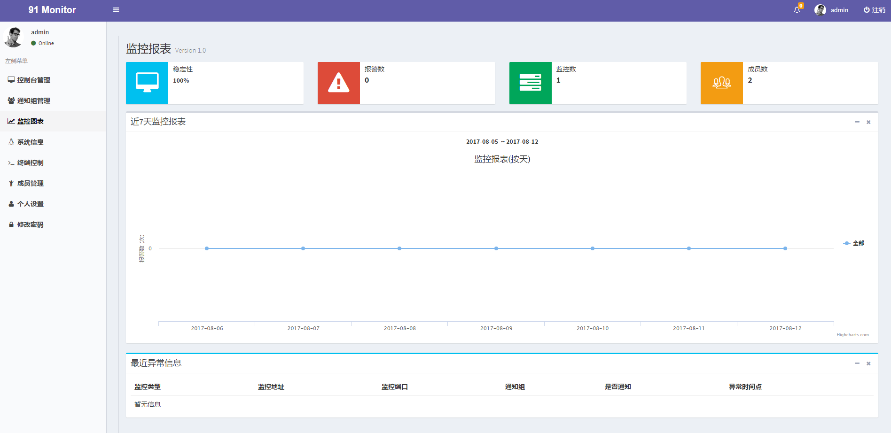Open admin user menu in top bar
This screenshot has width=891, height=433.
pos(831,10)
